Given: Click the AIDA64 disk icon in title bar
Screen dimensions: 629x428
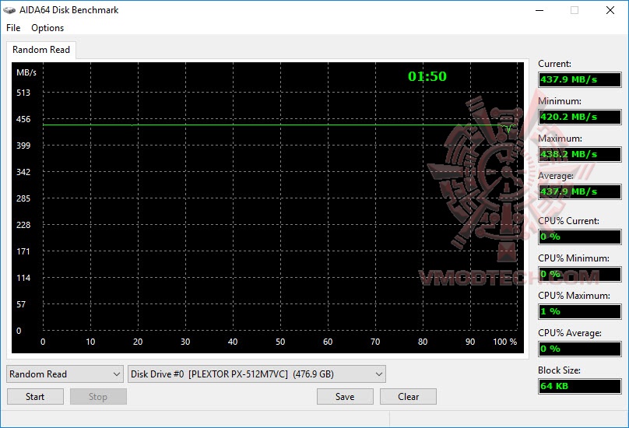Looking at the screenshot, I should [x=9, y=10].
